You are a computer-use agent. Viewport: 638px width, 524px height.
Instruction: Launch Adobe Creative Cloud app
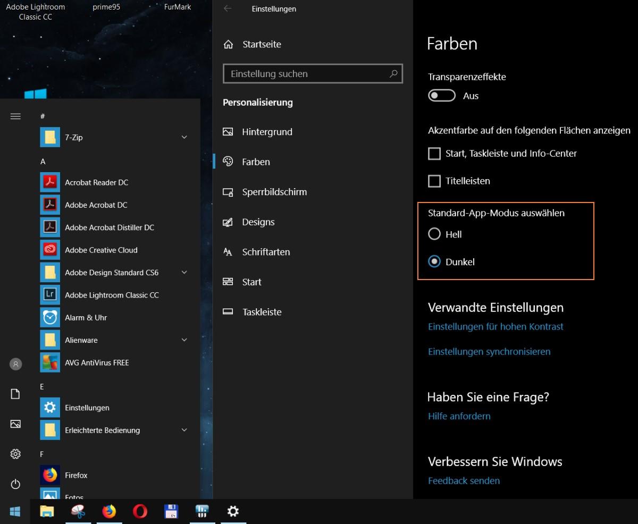(x=101, y=250)
